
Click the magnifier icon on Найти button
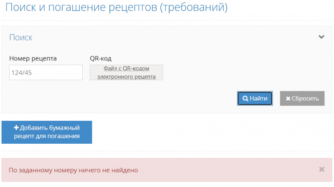coord(245,99)
